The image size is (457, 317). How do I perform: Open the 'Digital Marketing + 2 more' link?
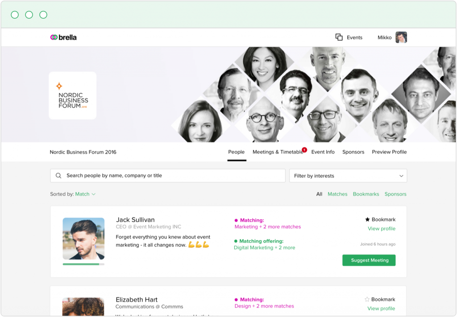point(265,248)
